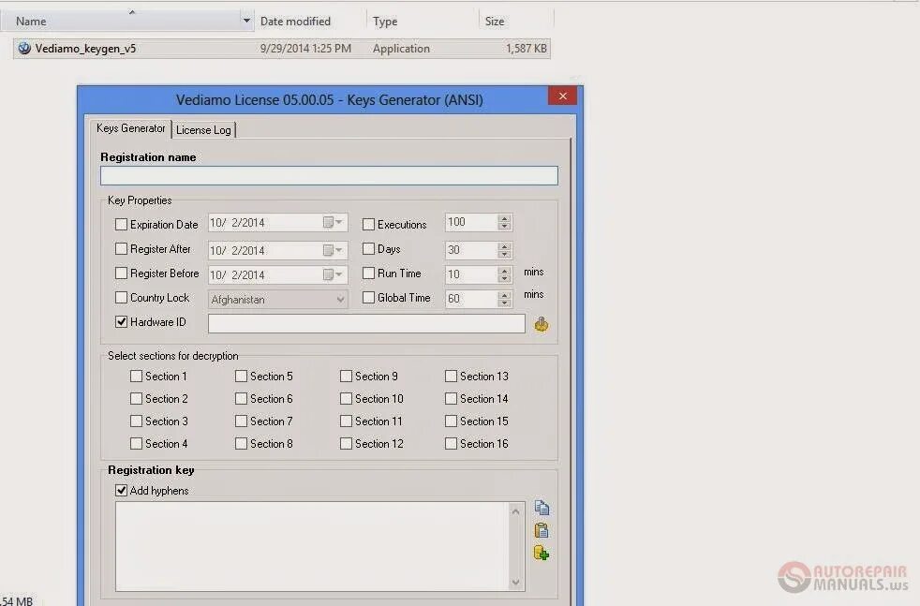Viewport: 920px width, 606px height.
Task: Switch to the Keys Generator tab
Action: (130, 128)
